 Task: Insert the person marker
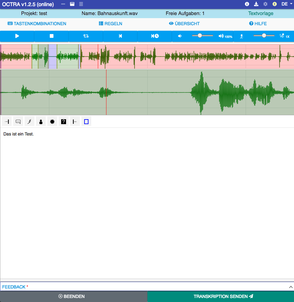[41, 122]
